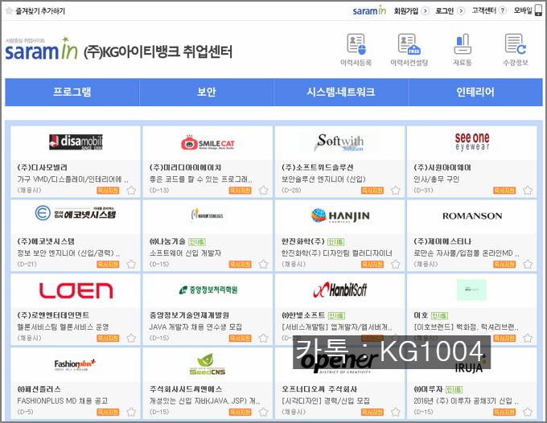
Task: Click 즉시지원 on the 한진화학(주) card
Action: coord(372,265)
